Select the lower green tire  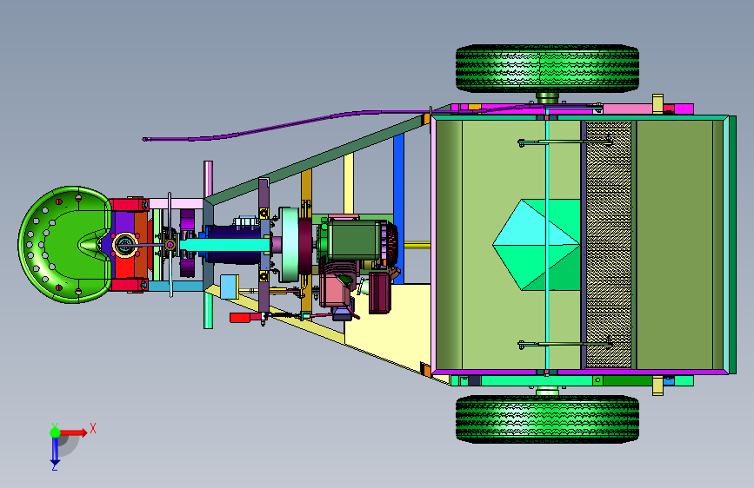click(x=547, y=419)
